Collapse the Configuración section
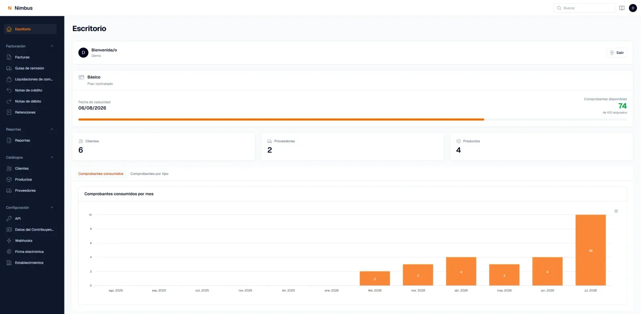This screenshot has width=641, height=314. [x=52, y=208]
